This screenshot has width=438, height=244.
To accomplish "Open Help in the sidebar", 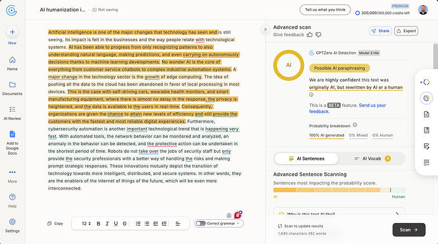I will click(x=12, y=200).
